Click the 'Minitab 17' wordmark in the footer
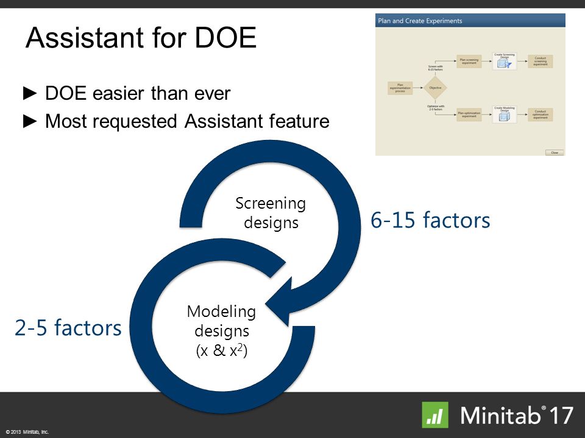The width and height of the screenshot is (585, 438). tap(517, 415)
